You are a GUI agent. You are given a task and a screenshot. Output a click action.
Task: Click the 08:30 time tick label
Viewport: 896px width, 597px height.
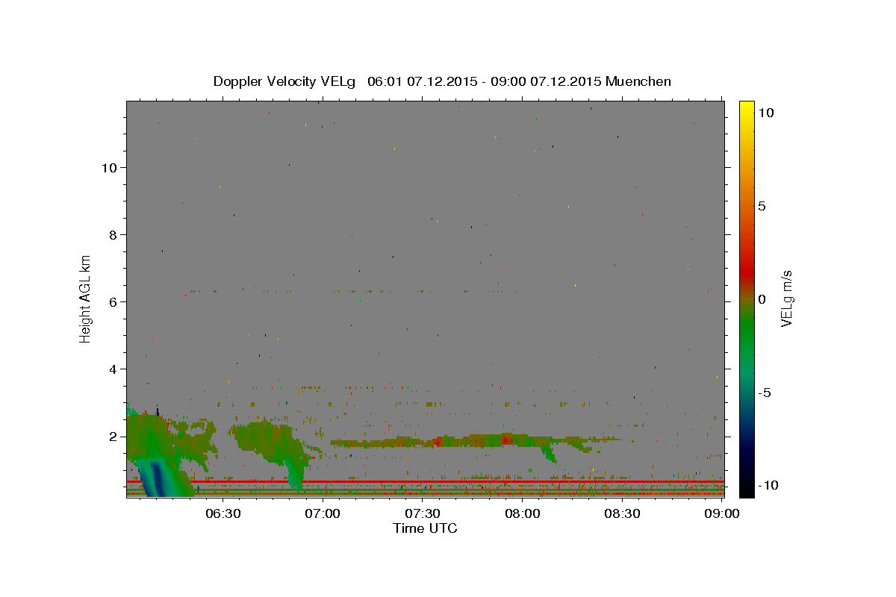point(622,513)
